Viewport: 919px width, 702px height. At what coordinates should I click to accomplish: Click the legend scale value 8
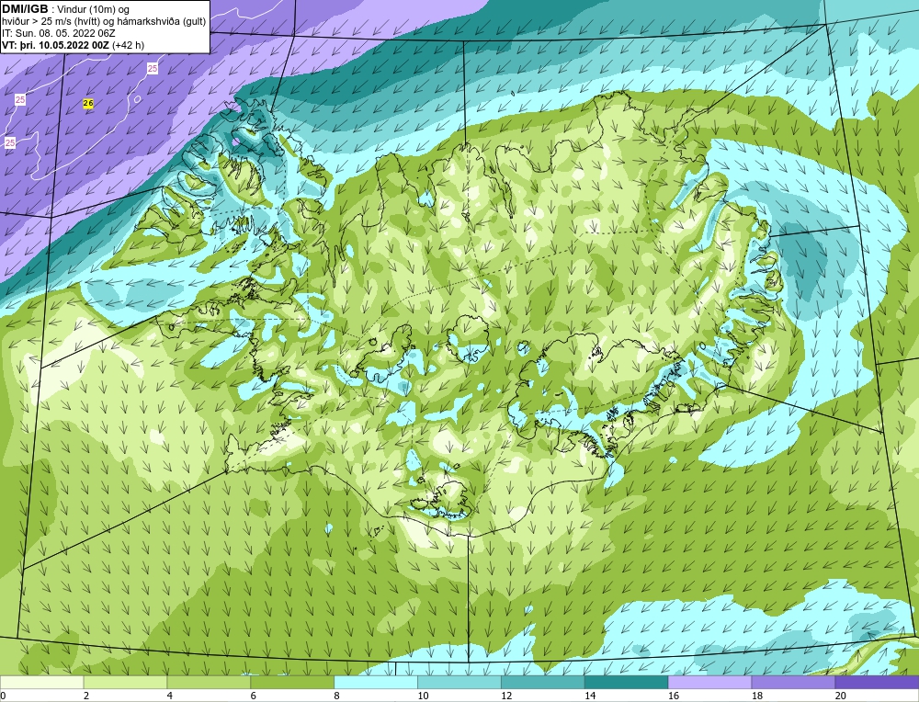[x=337, y=696]
